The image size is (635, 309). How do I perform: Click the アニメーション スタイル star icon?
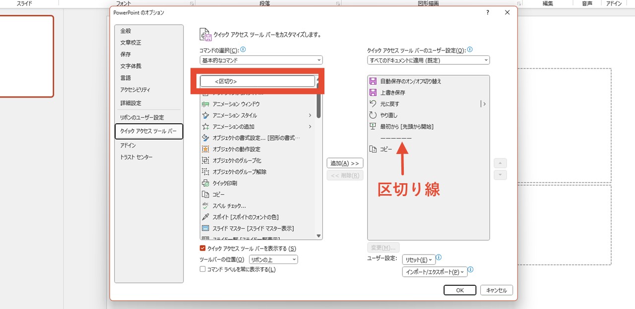pos(205,115)
